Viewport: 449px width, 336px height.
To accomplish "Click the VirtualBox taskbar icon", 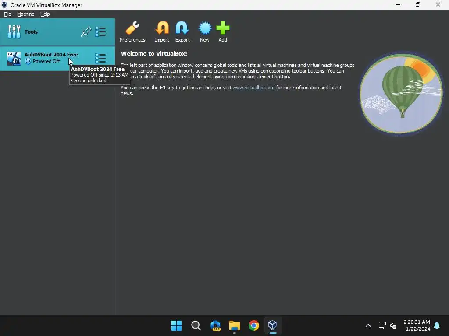I will point(273,325).
